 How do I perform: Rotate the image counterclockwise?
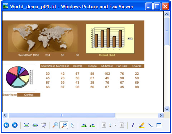pyautogui.click(x=92, y=125)
